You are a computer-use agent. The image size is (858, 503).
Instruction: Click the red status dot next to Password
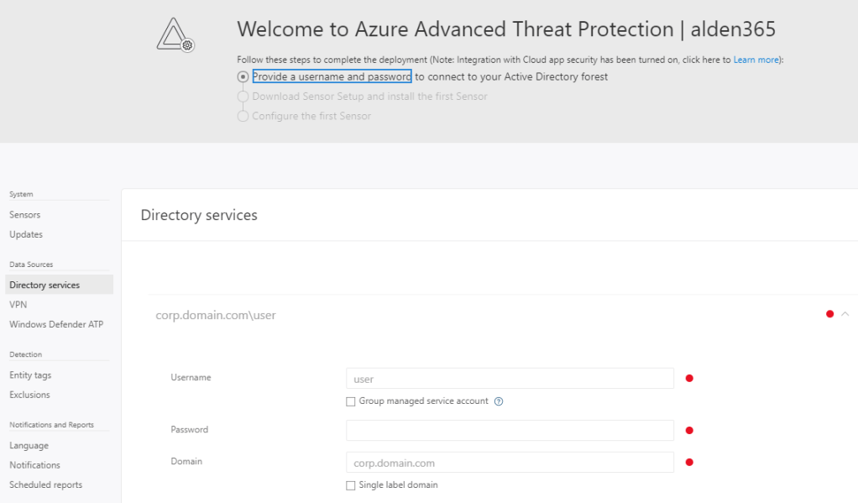(x=689, y=431)
